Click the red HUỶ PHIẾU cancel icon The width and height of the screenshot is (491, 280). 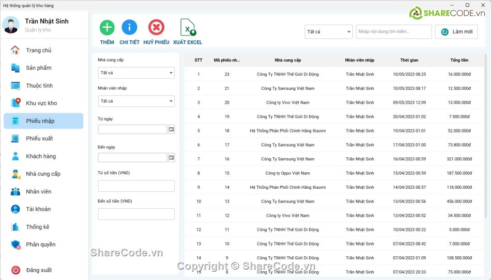pyautogui.click(x=156, y=27)
